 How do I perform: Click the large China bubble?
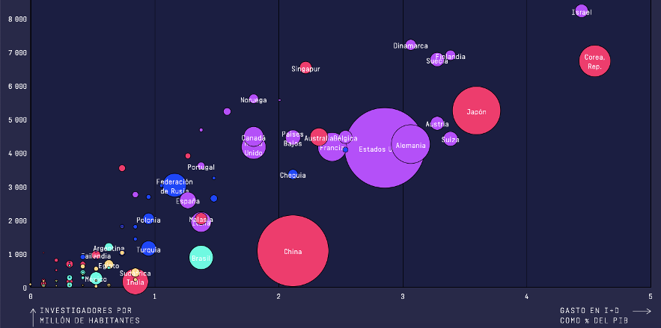tap(293, 251)
